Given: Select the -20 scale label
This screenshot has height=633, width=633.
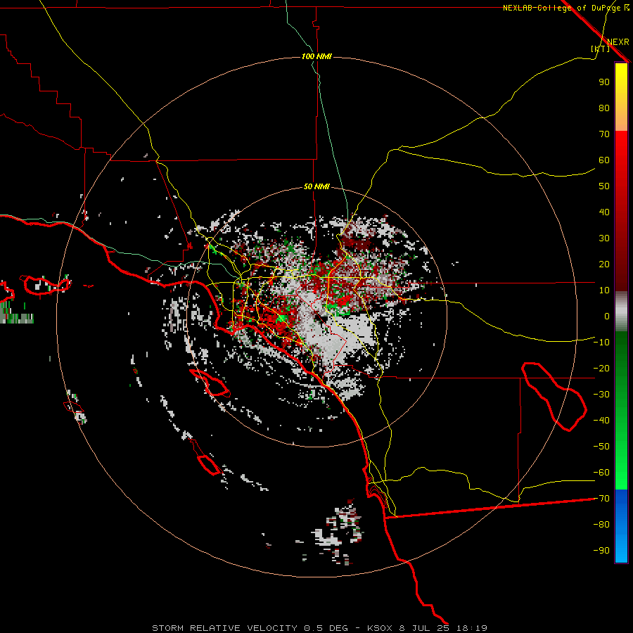Looking at the screenshot, I should [x=601, y=368].
